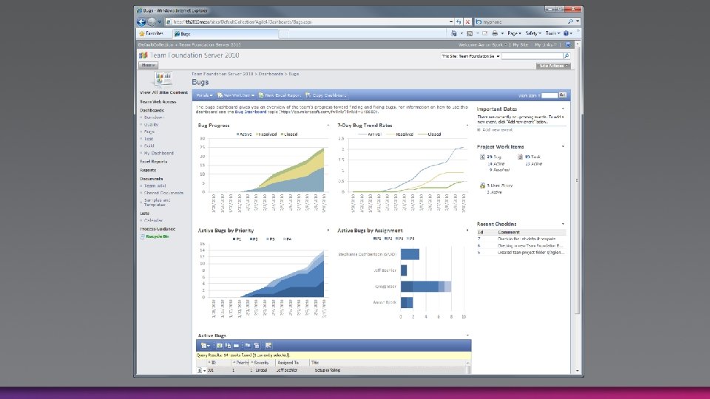Open the Calendar list link
Viewport: 710px width, 399px height.
[x=153, y=221]
